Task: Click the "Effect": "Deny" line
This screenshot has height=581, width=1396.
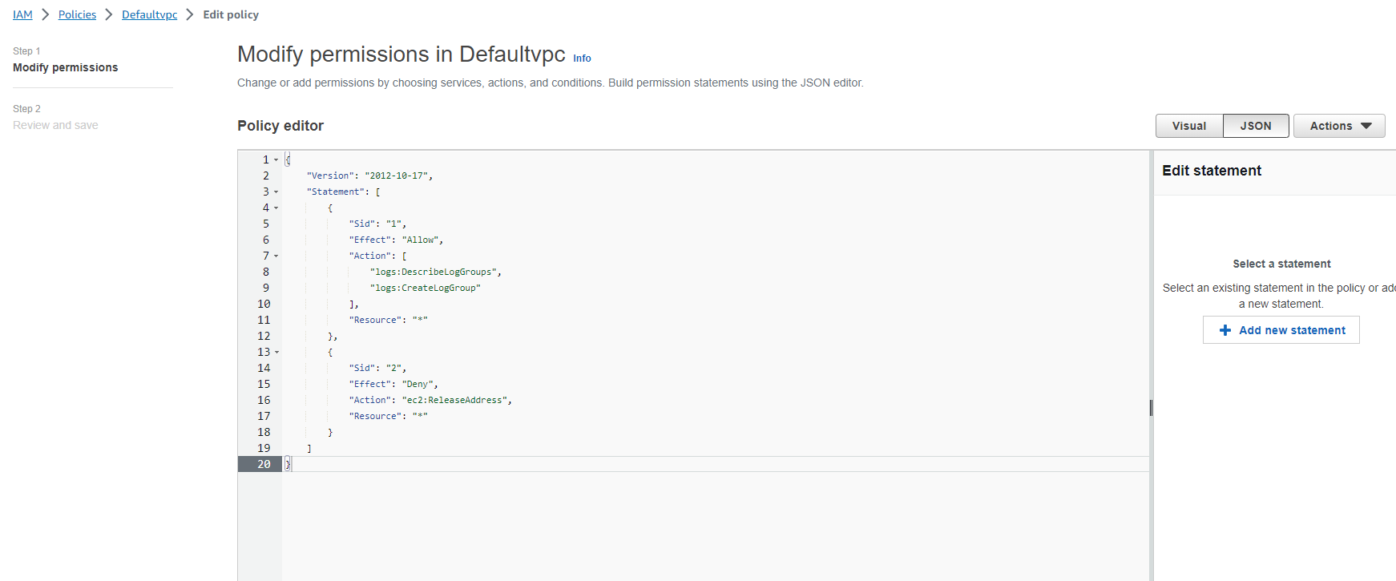Action: pyautogui.click(x=393, y=384)
